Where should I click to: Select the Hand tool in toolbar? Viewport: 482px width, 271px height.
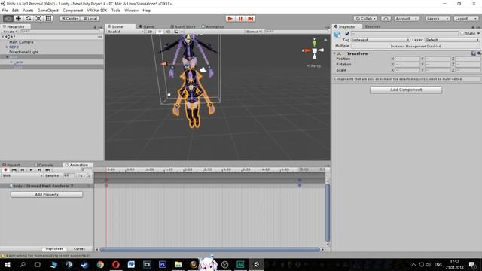click(x=8, y=18)
